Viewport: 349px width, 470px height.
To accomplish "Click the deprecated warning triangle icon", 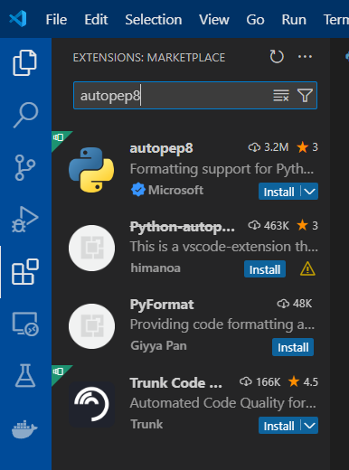I will click(307, 268).
